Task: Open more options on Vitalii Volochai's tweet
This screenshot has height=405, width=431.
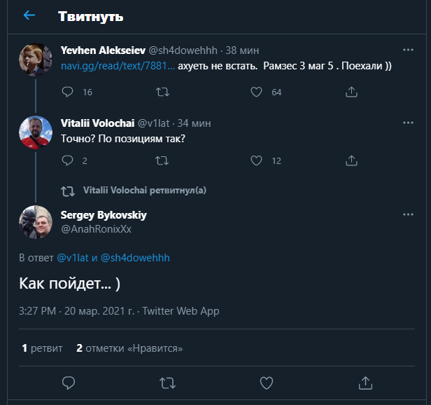Action: (408, 123)
